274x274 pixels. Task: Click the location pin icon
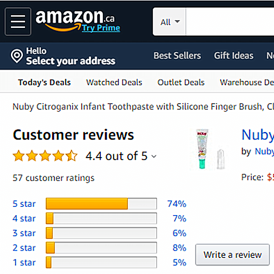click(x=17, y=56)
